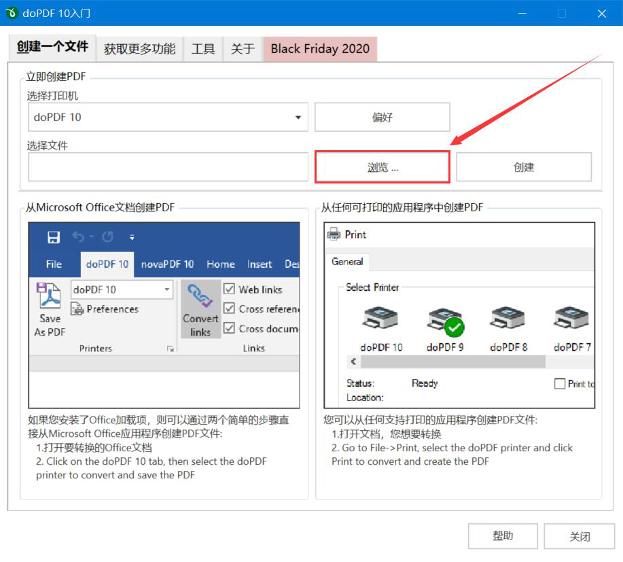
Task: Minimize the doPDF window
Action: [x=522, y=13]
